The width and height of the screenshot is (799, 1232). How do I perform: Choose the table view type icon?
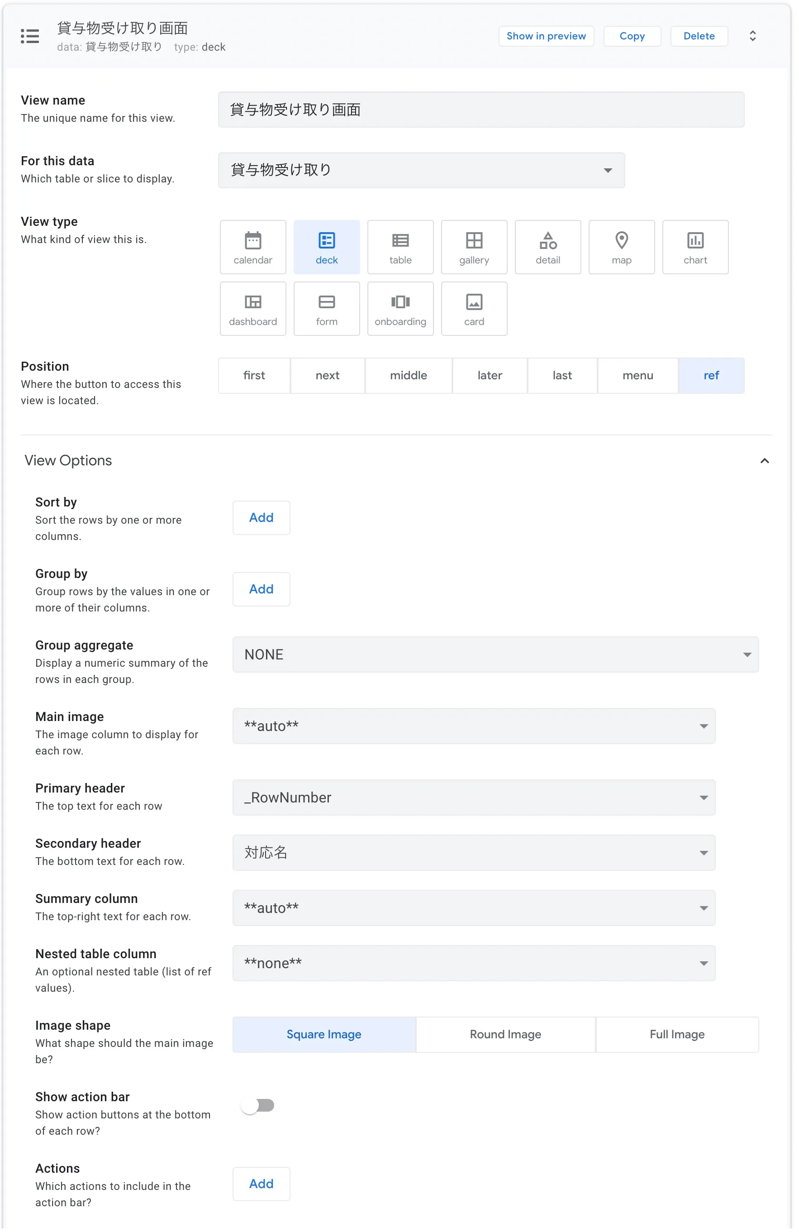tap(400, 247)
